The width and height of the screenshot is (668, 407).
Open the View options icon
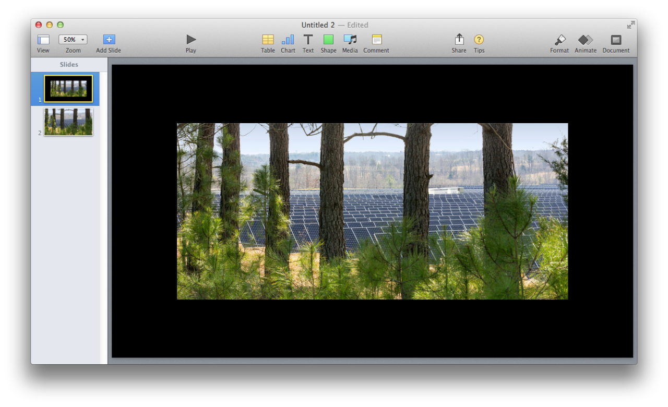tap(43, 40)
